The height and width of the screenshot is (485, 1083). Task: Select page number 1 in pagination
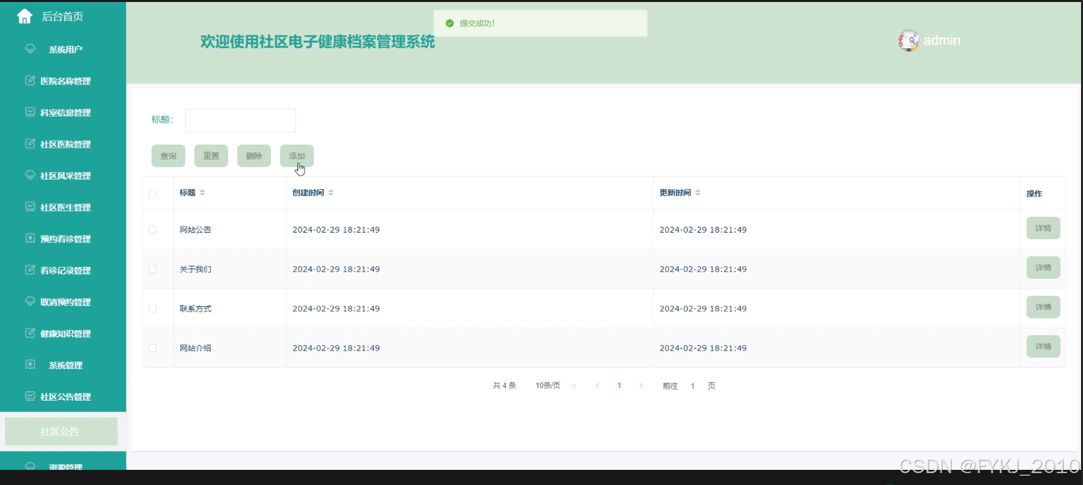pyautogui.click(x=619, y=385)
